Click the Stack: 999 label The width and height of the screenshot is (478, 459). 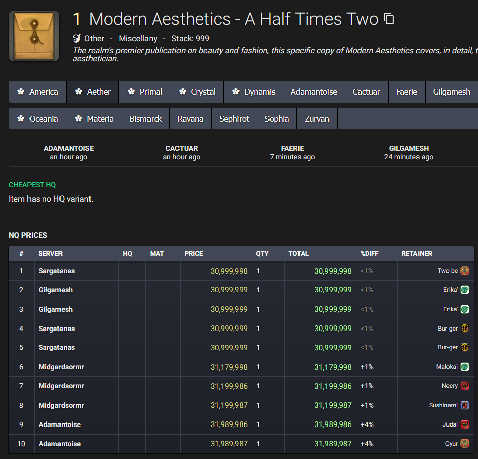coord(191,39)
